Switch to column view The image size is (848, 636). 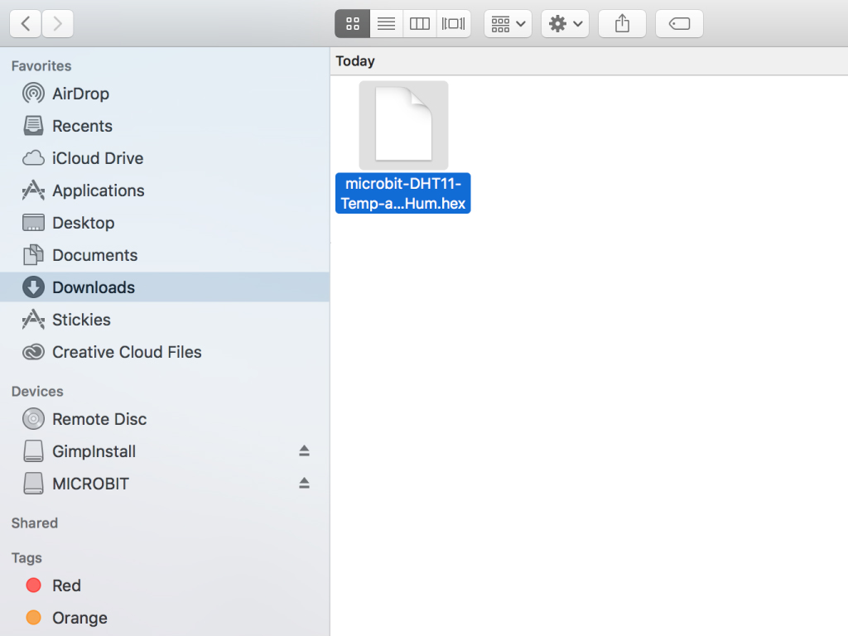point(420,24)
